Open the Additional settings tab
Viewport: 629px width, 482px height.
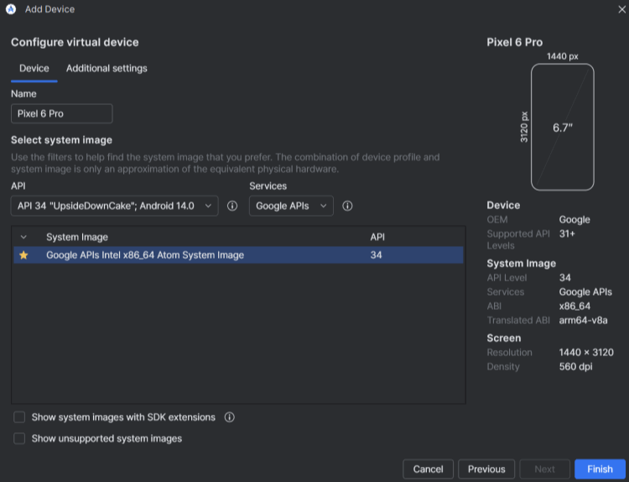107,68
